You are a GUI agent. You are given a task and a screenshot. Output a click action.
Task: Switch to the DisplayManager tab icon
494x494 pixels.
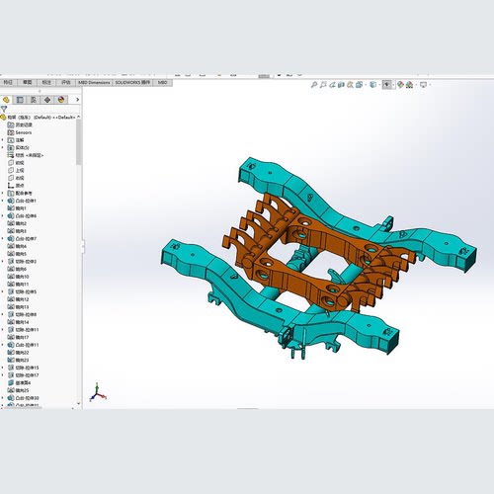61,100
